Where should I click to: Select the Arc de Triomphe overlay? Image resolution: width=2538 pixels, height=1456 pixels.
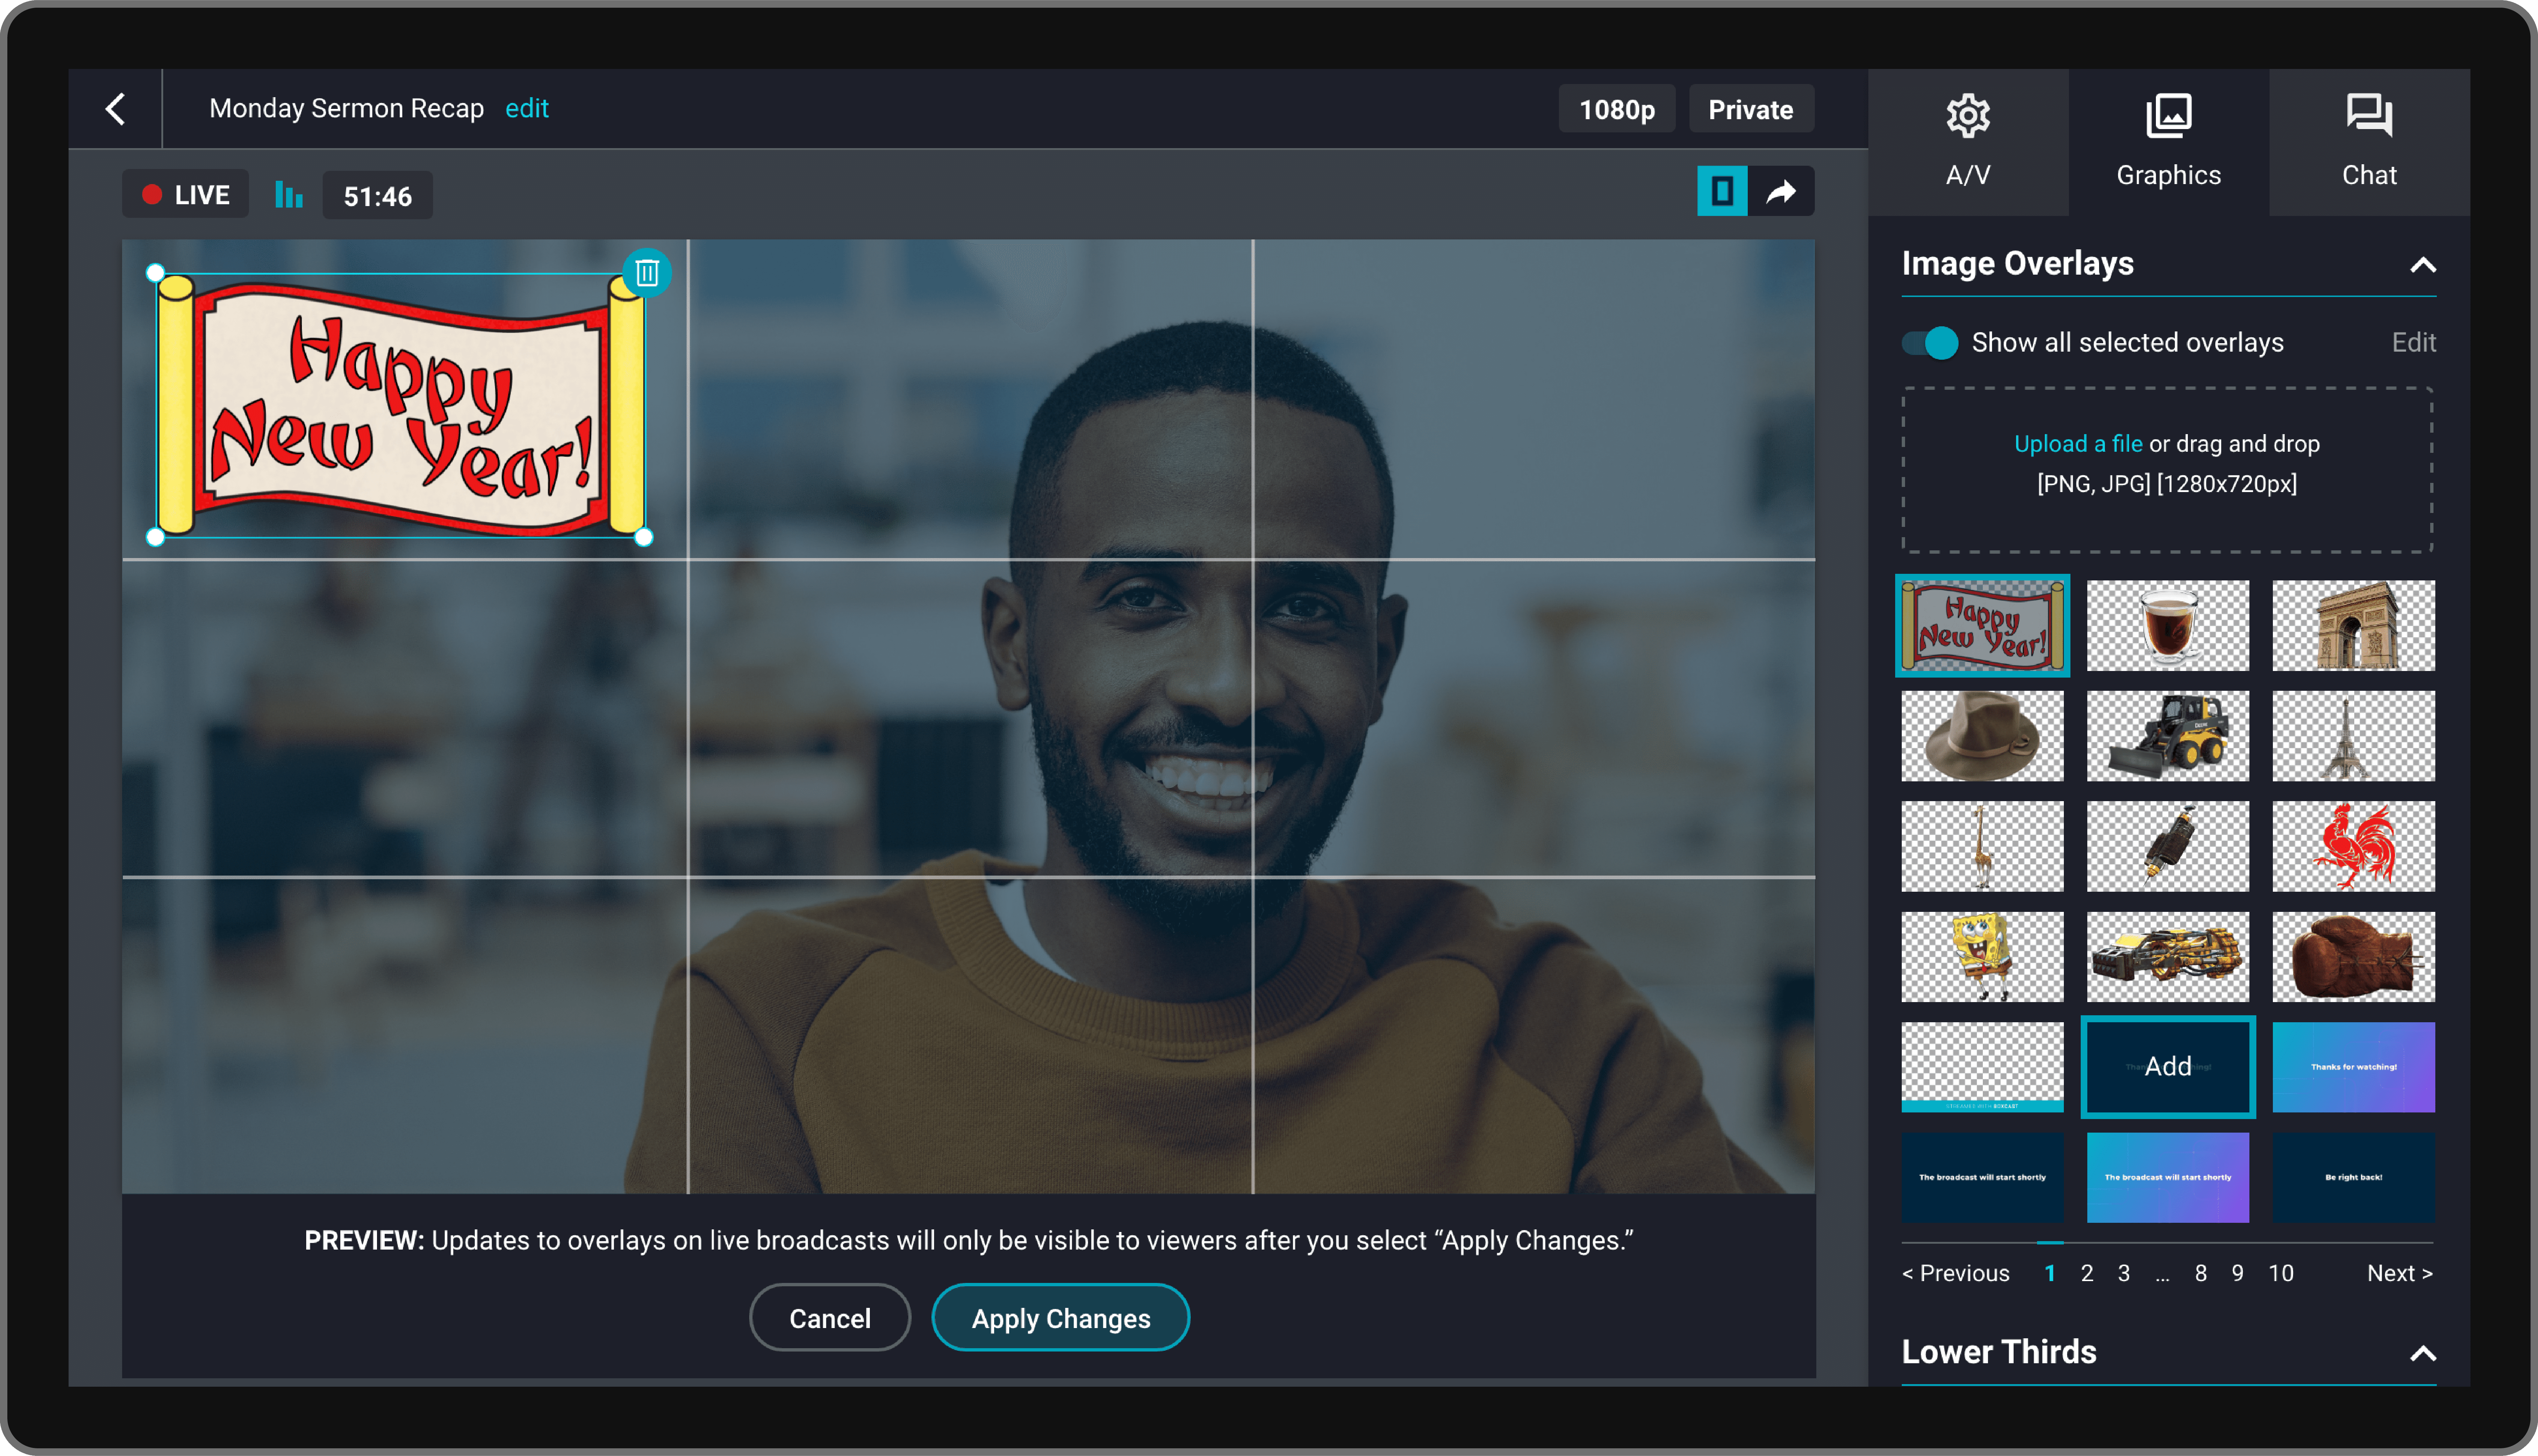pyautogui.click(x=2354, y=626)
